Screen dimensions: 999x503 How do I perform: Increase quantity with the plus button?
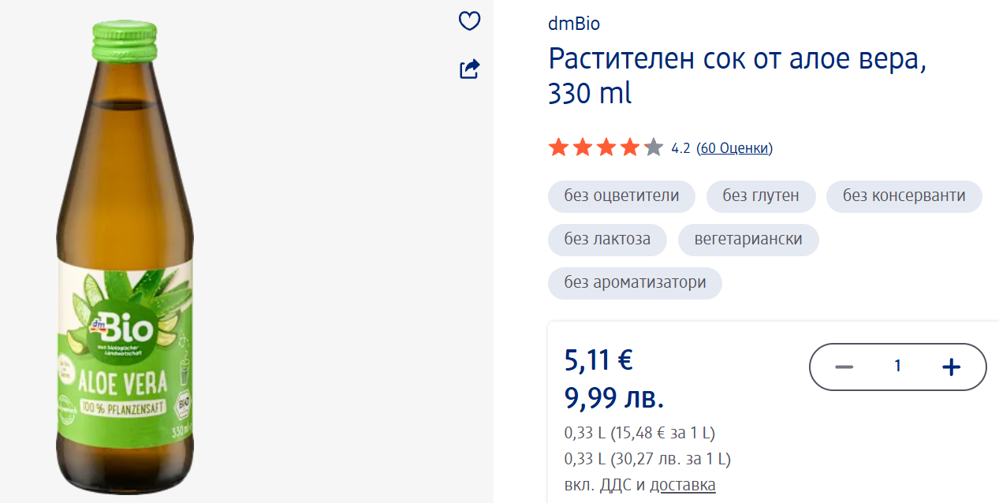pyautogui.click(x=952, y=367)
